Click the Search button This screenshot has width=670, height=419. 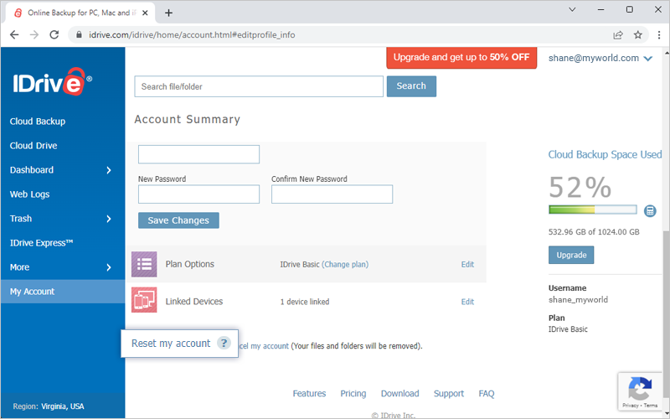pos(411,86)
